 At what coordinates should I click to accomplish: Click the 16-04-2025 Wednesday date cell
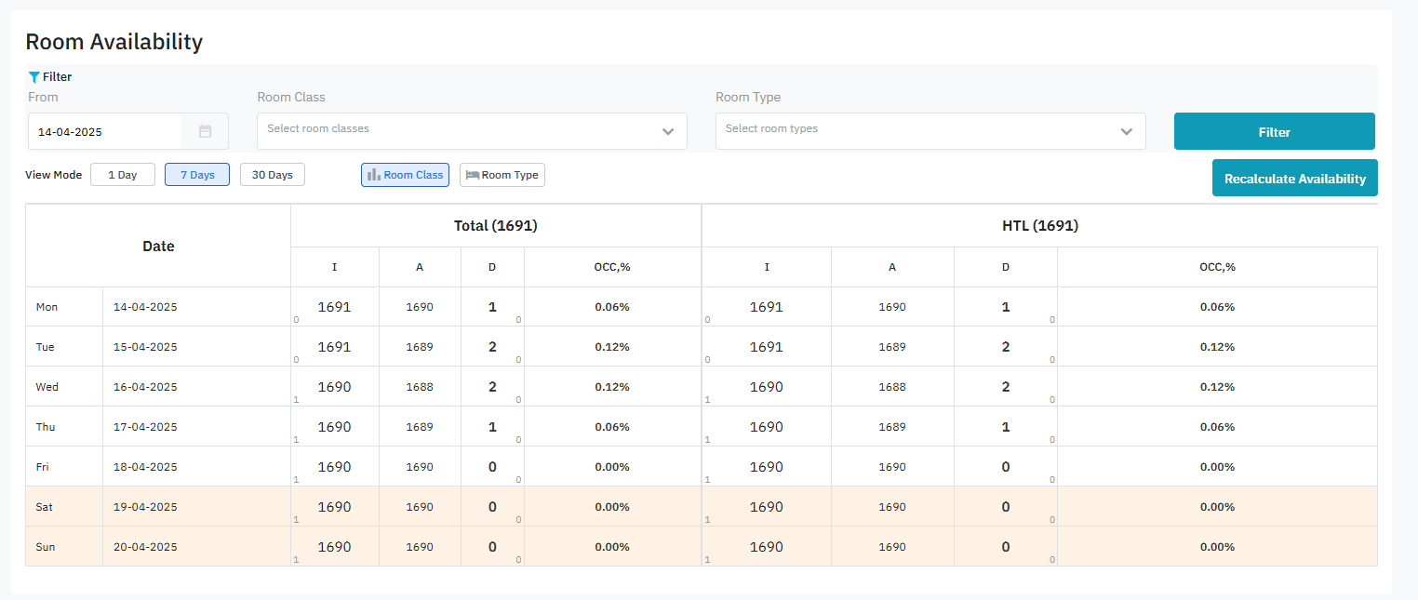[144, 387]
